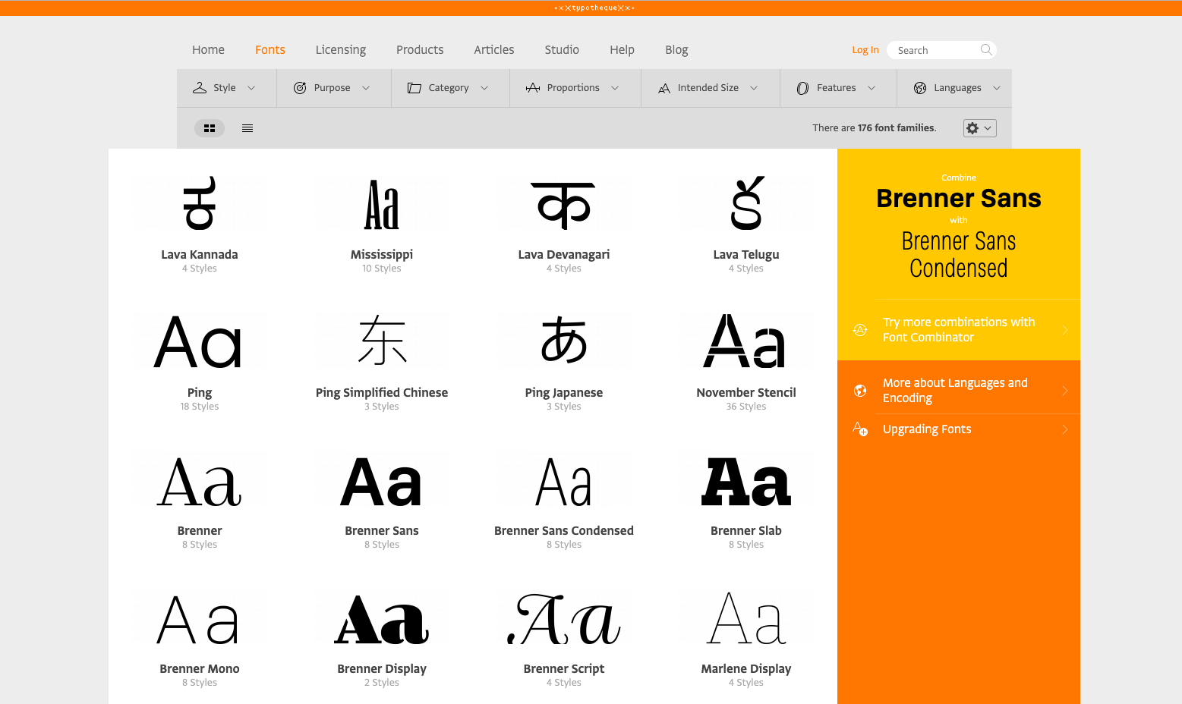This screenshot has height=704, width=1182.
Task: Click the Purpose filter target icon
Action: click(299, 87)
